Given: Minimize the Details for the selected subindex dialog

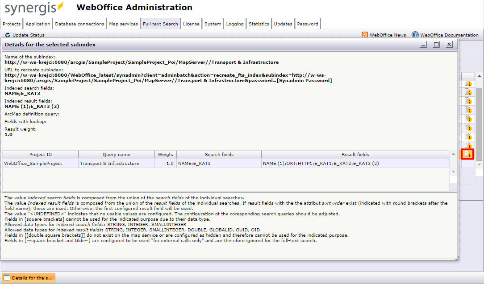Looking at the screenshot, I should point(423,45).
